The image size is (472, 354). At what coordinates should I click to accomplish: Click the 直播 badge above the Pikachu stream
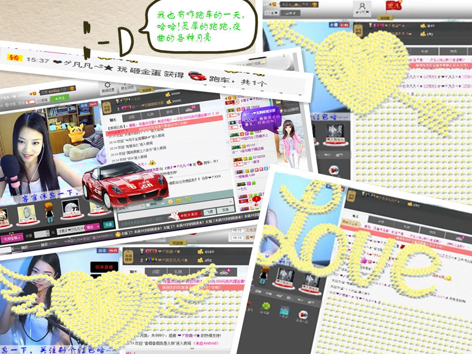[84, 105]
